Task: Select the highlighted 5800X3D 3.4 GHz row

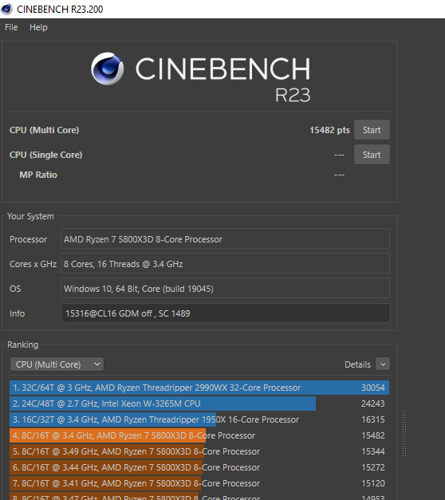Action: [x=199, y=435]
